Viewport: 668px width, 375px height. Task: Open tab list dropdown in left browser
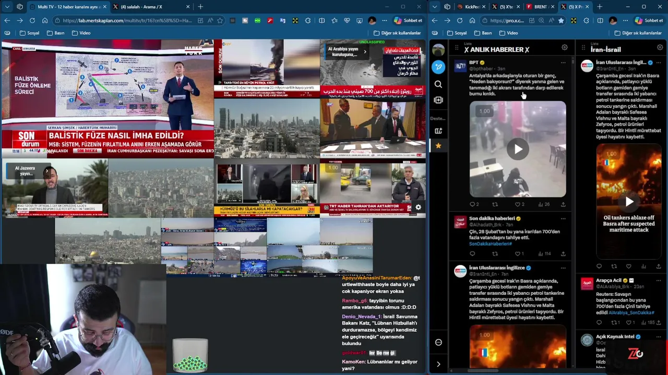pos(7,7)
